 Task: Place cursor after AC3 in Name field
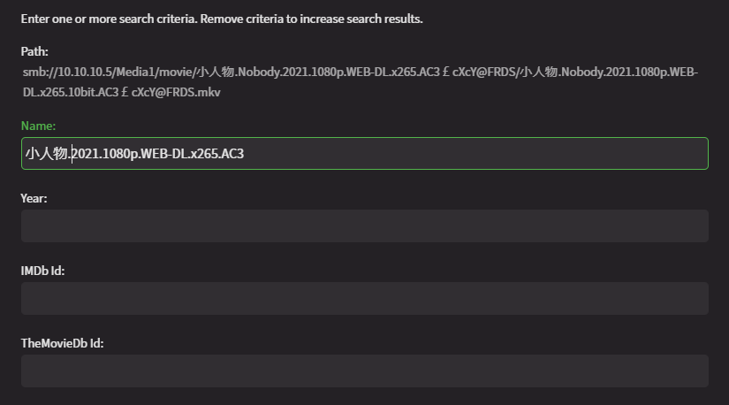(x=245, y=154)
